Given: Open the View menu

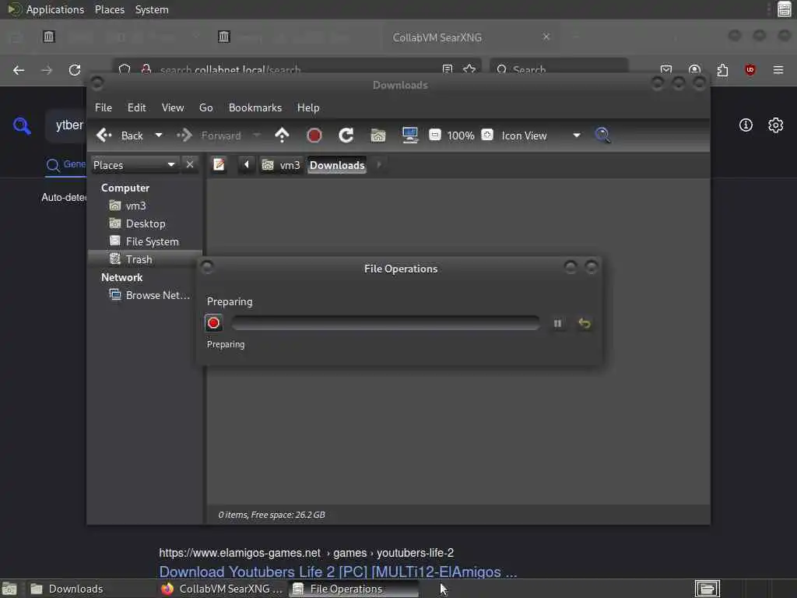Looking at the screenshot, I should [173, 107].
